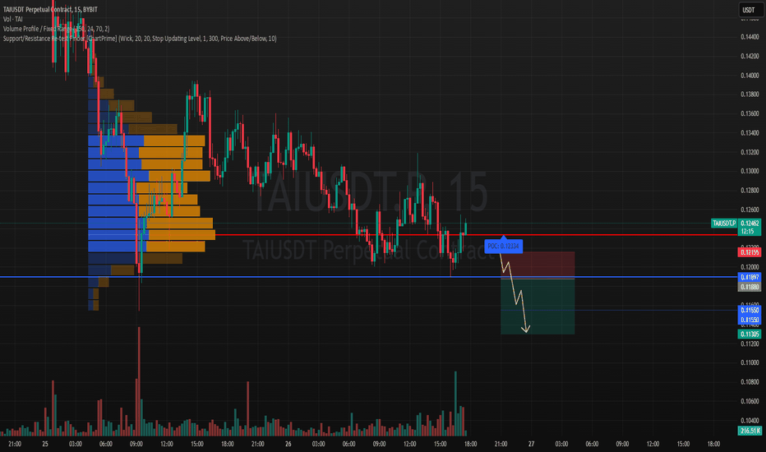Select the green profit zone of the short position

tap(538, 307)
